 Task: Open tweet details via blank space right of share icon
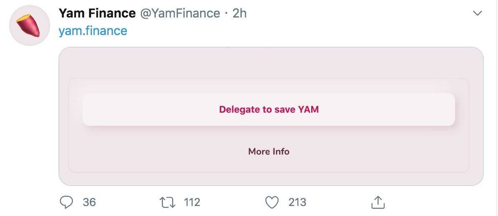tap(432, 202)
